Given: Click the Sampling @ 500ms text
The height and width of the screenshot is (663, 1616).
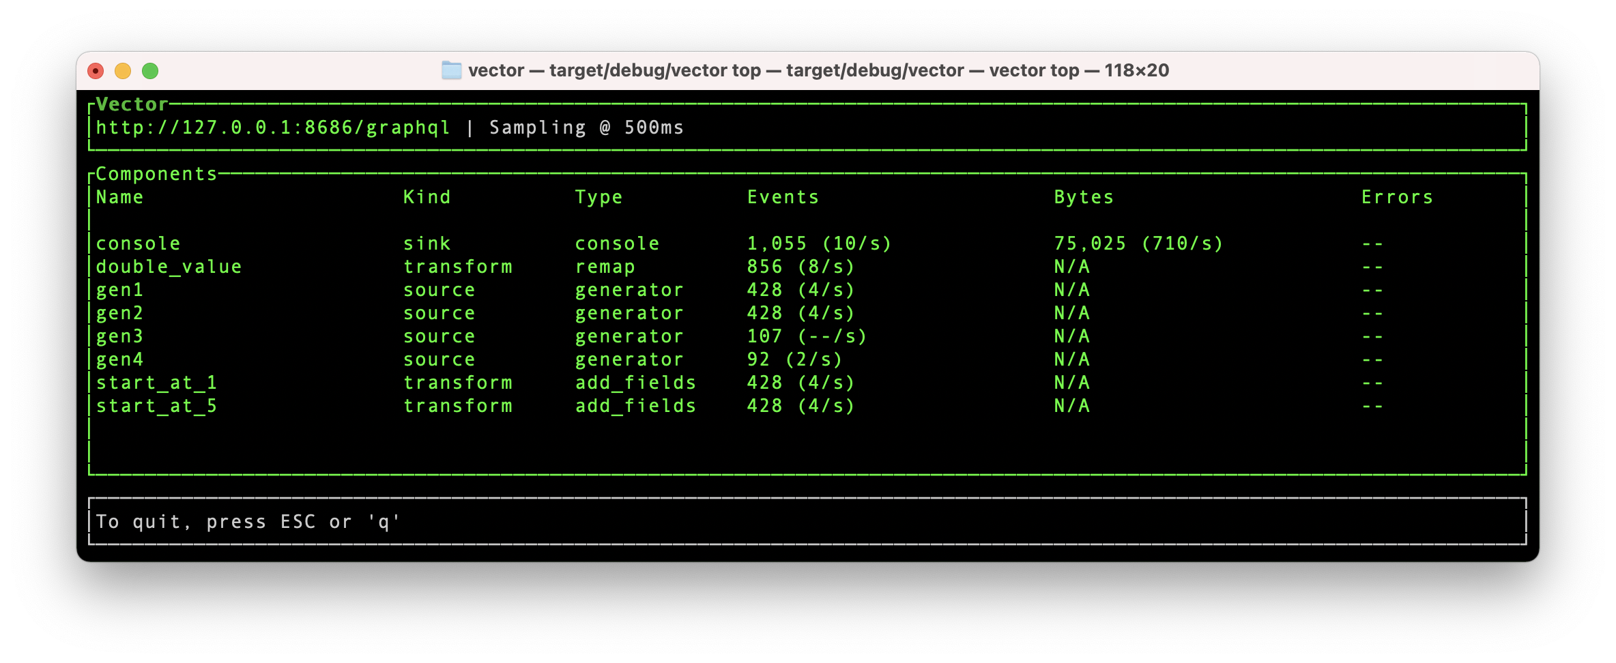Looking at the screenshot, I should coord(586,128).
